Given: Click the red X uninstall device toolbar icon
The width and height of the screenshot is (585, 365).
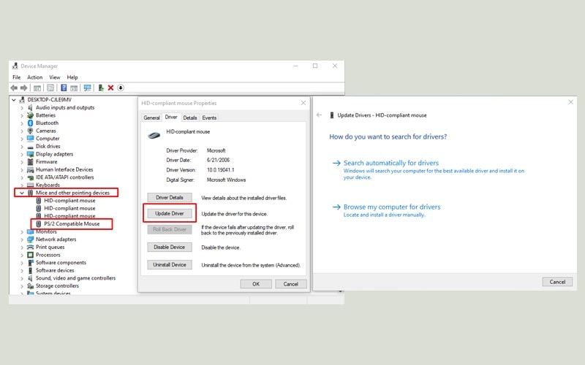Looking at the screenshot, I should click(x=110, y=88).
